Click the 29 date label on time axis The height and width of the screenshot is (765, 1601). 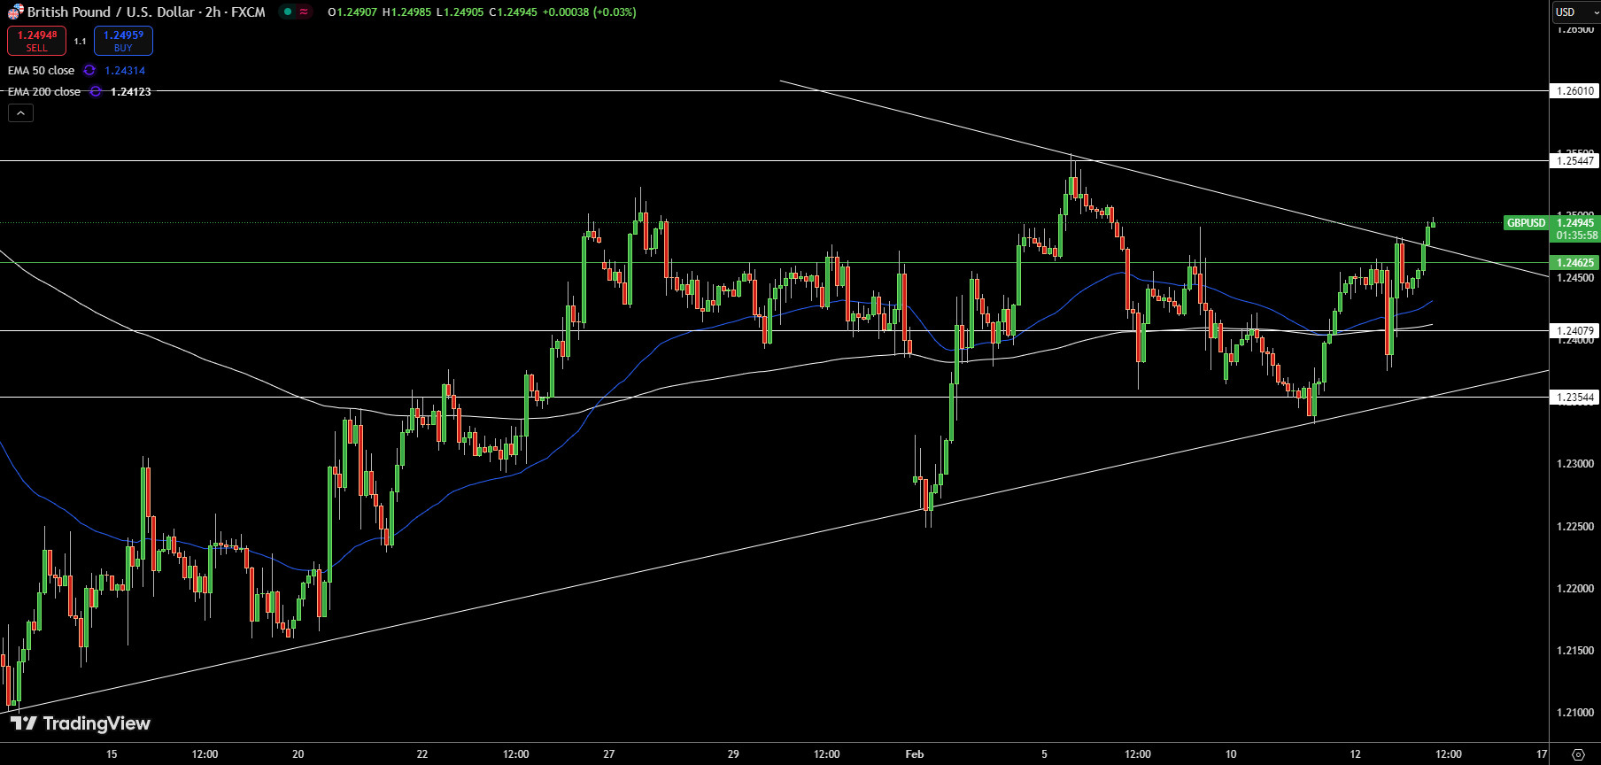pos(733,754)
